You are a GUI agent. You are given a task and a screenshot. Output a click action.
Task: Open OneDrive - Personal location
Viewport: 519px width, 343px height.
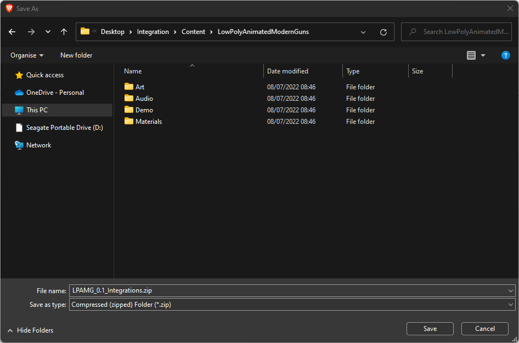(x=55, y=93)
